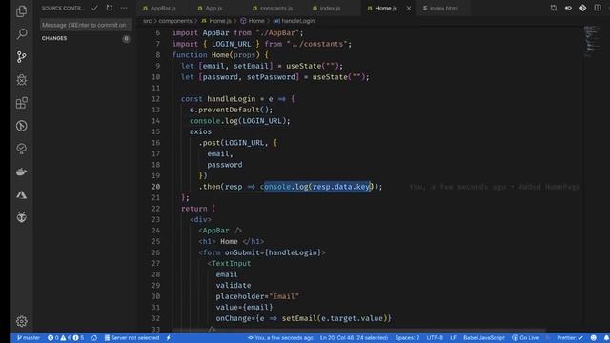Switch to the index.html tab
Screen dimensions: 610x343
click(443, 9)
